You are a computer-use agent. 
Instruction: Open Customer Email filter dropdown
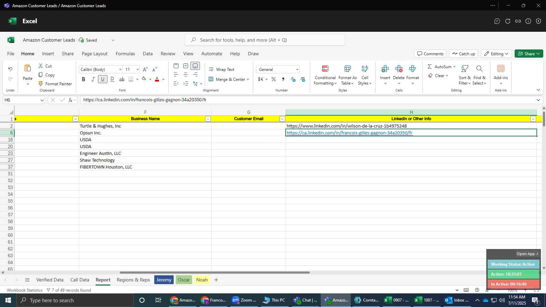click(x=282, y=119)
